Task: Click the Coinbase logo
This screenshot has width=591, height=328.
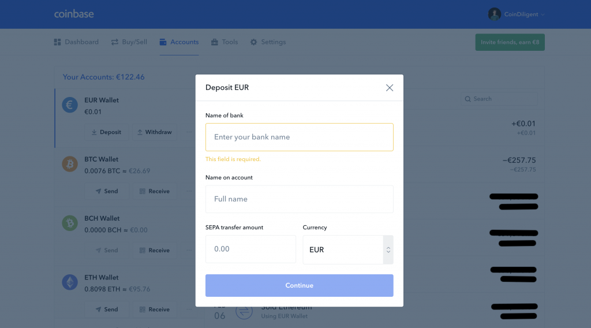Action: [x=74, y=14]
